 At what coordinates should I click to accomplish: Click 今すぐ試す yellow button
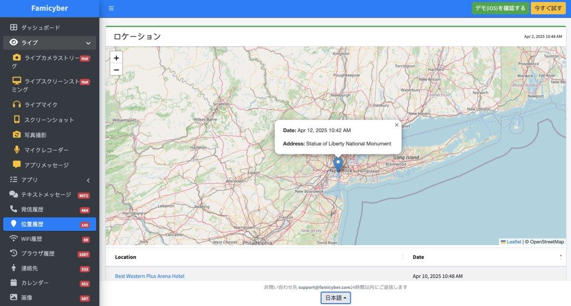coord(548,8)
